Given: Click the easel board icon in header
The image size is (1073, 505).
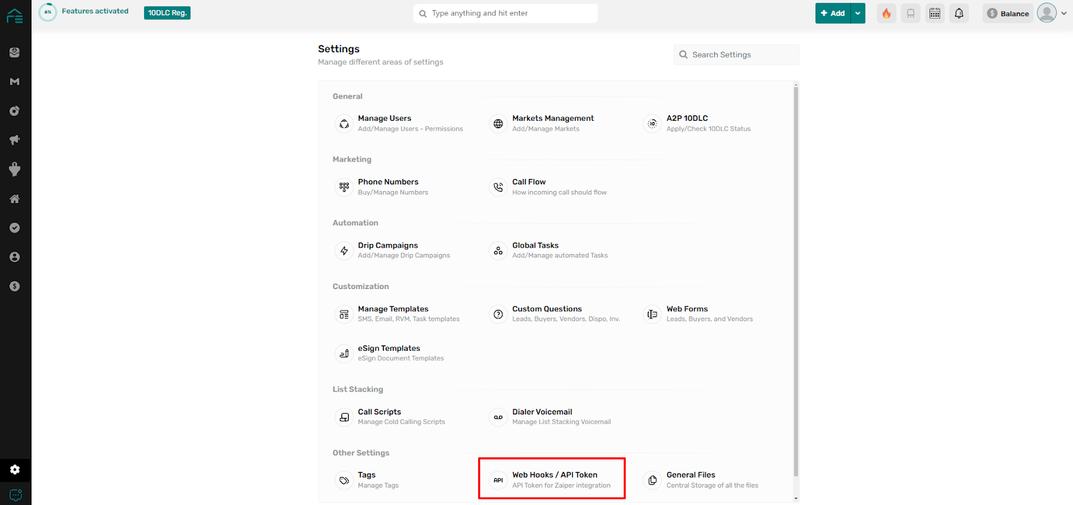Looking at the screenshot, I should point(911,13).
